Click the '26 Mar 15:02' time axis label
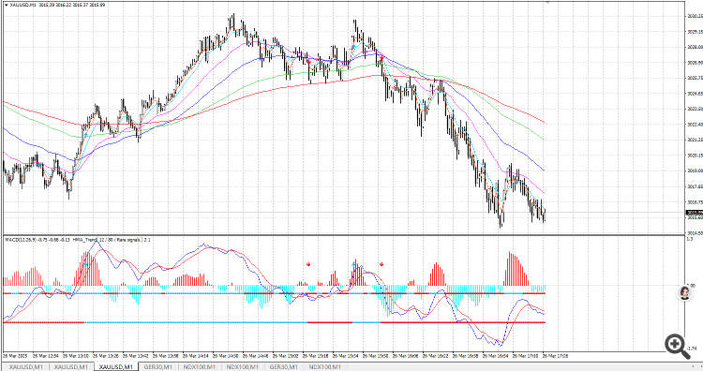Screen dimensions: 703x371 pyautogui.click(x=286, y=356)
